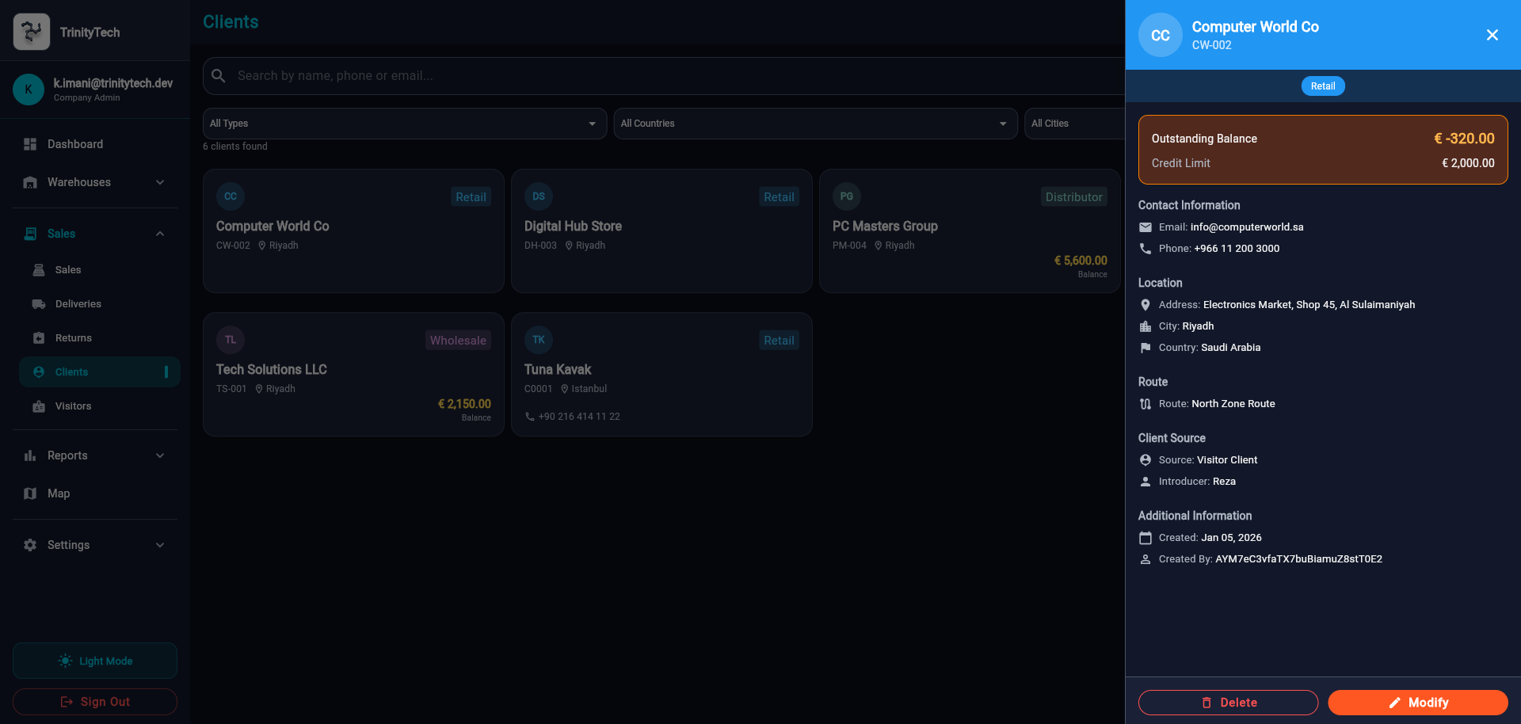Open Deliveries from the sidebar
The width and height of the screenshot is (1521, 724).
(78, 304)
